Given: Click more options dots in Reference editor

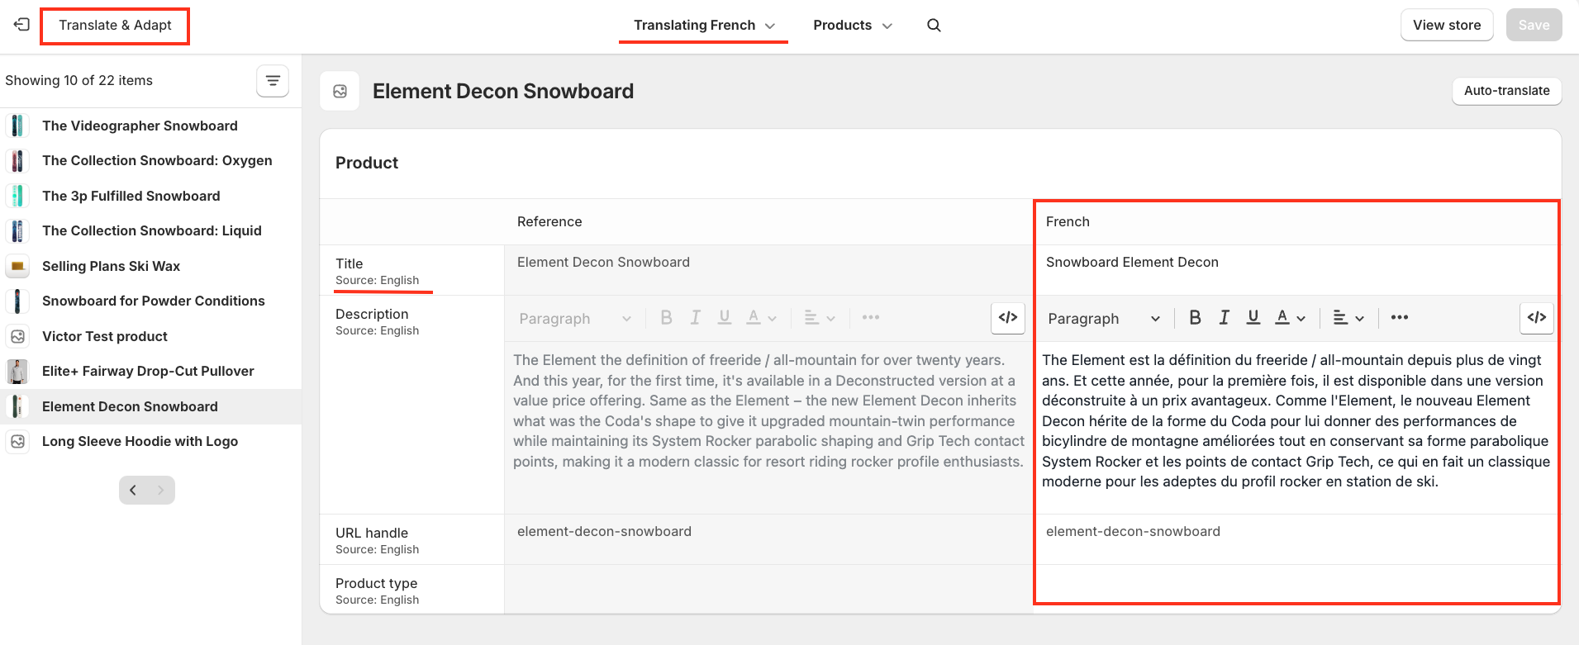Looking at the screenshot, I should 870,318.
